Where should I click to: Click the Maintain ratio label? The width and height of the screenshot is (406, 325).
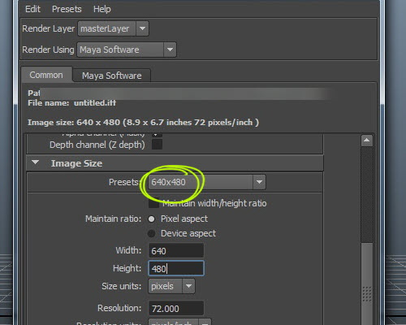(x=114, y=219)
